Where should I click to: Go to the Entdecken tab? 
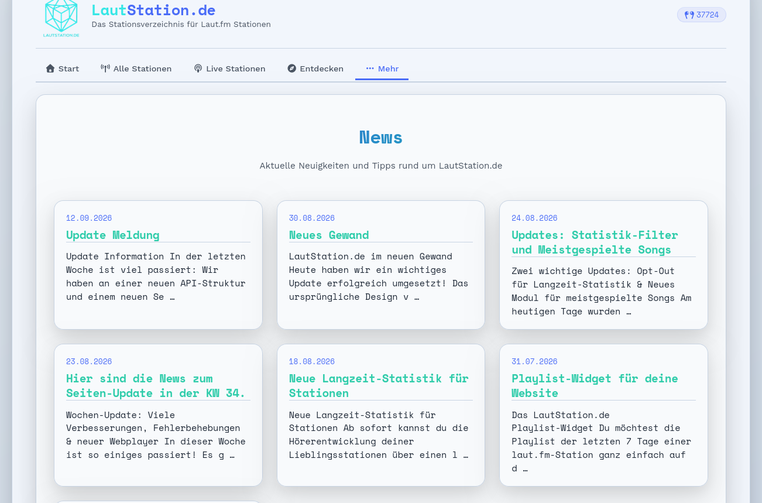tap(315, 69)
